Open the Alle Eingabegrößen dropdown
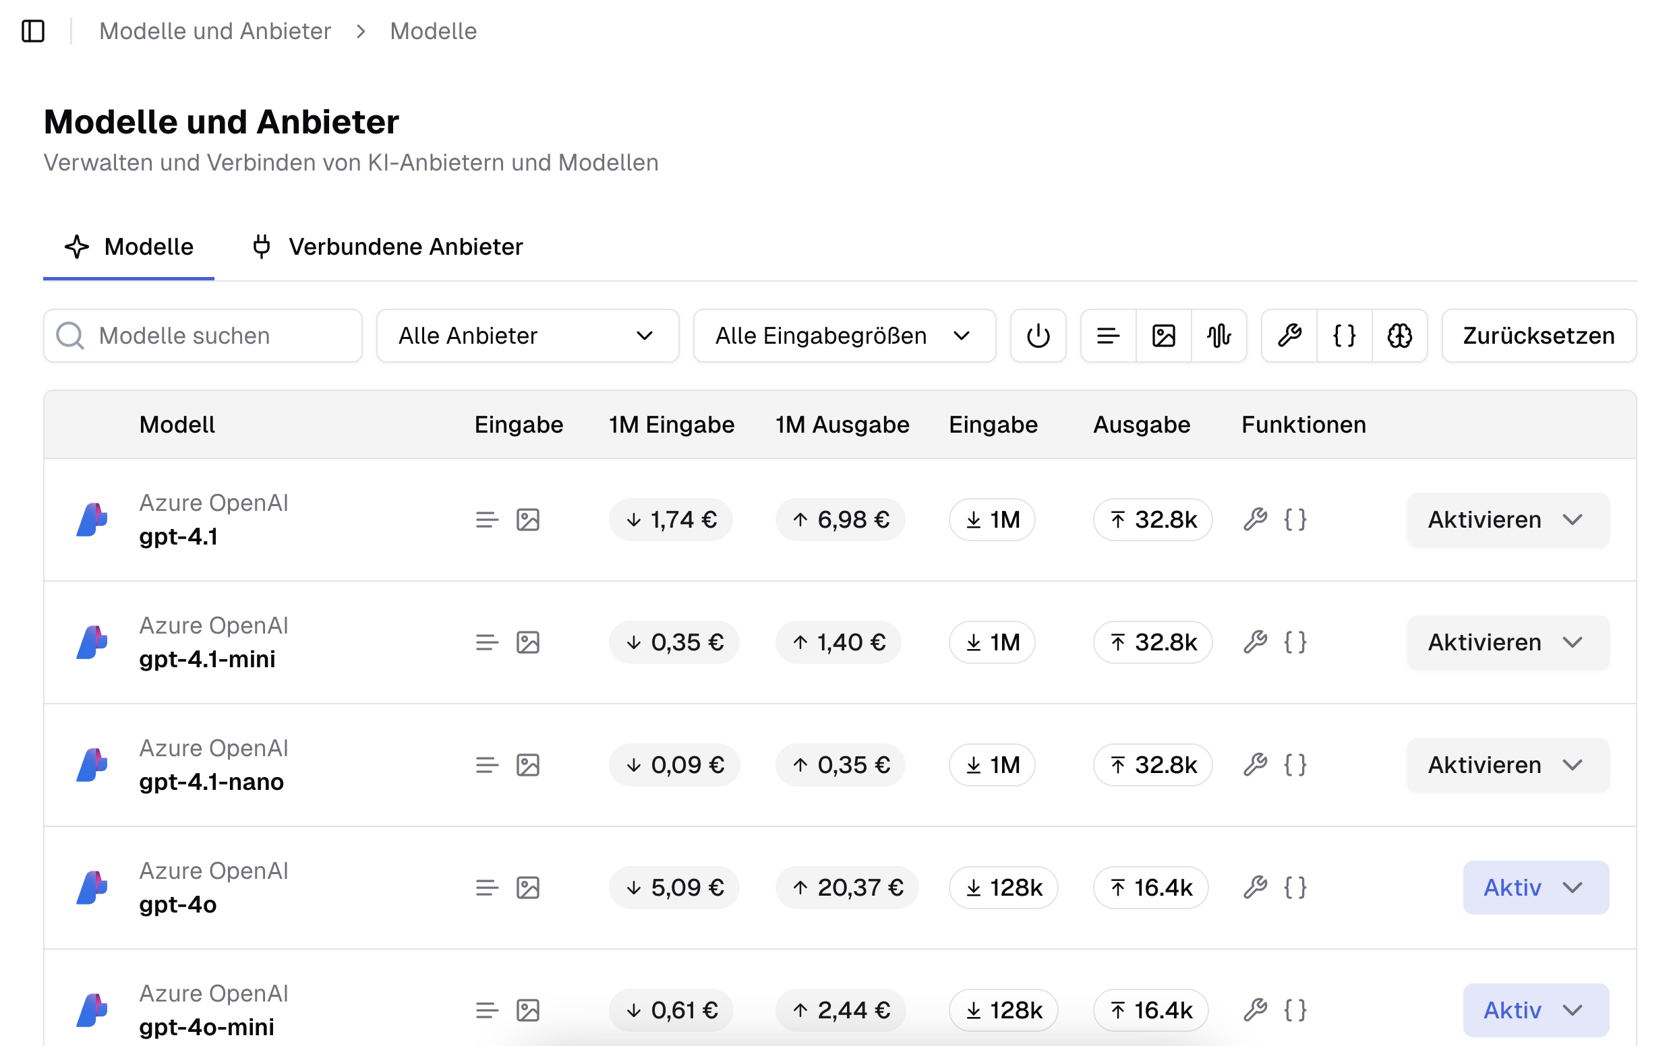The width and height of the screenshot is (1671, 1046). pyautogui.click(x=844, y=336)
